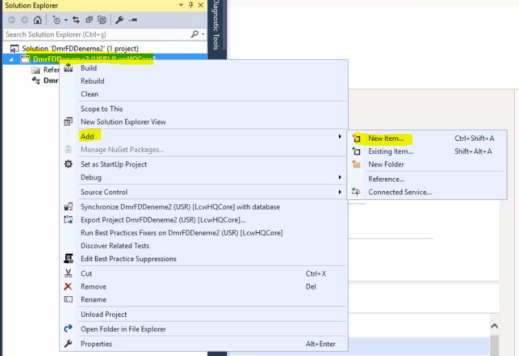Select New Solution Explorer View
The height and width of the screenshot is (356, 519).
tap(123, 122)
